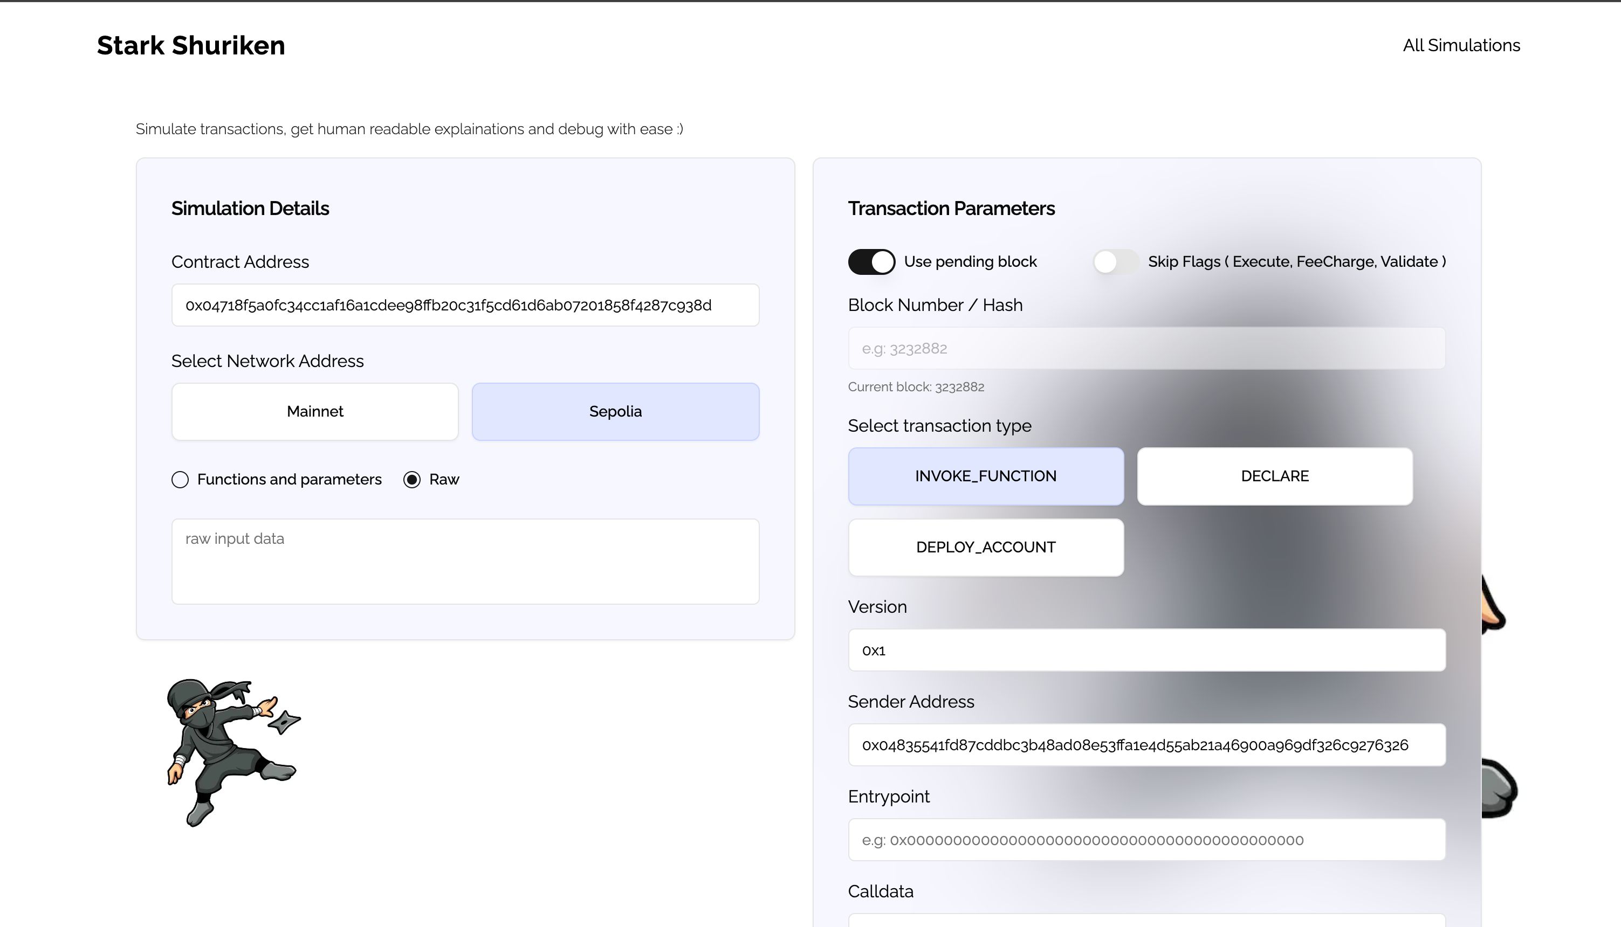Click the Block Number Hash input field

pyautogui.click(x=1146, y=348)
